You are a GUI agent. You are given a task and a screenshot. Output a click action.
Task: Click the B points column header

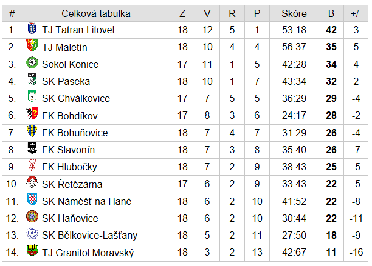click(331, 13)
